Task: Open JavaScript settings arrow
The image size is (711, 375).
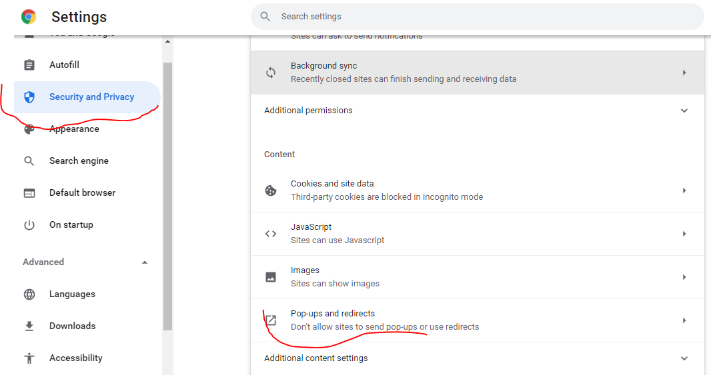Action: (684, 234)
